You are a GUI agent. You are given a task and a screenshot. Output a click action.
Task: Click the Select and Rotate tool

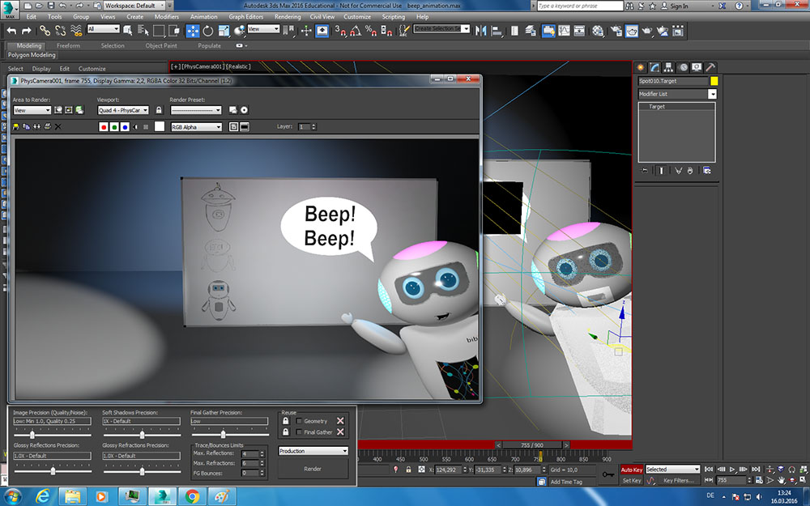tap(208, 31)
